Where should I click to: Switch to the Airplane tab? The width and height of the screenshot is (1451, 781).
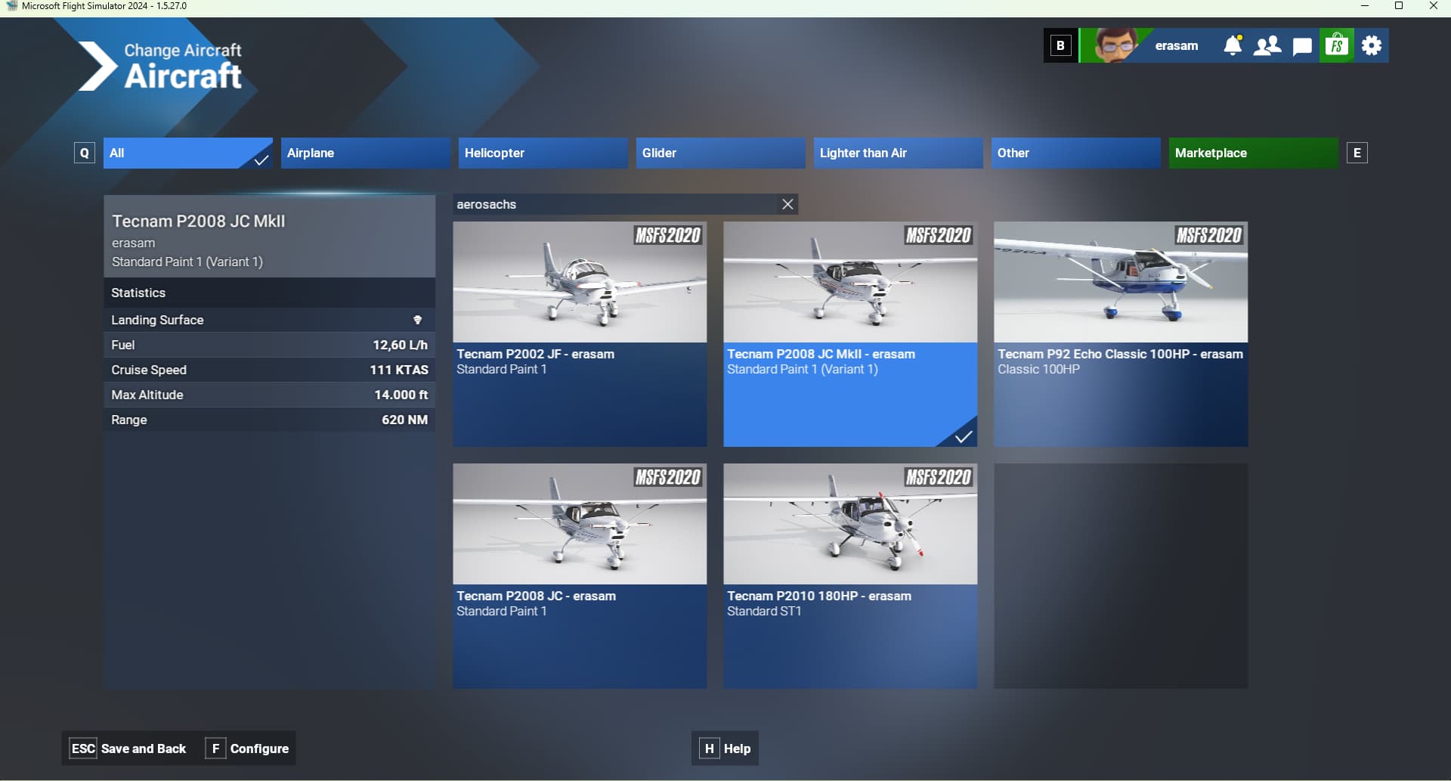(365, 153)
